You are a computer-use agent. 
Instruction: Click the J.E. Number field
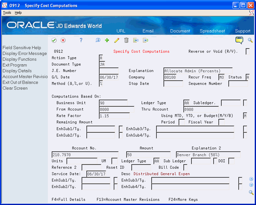click(x=109, y=71)
